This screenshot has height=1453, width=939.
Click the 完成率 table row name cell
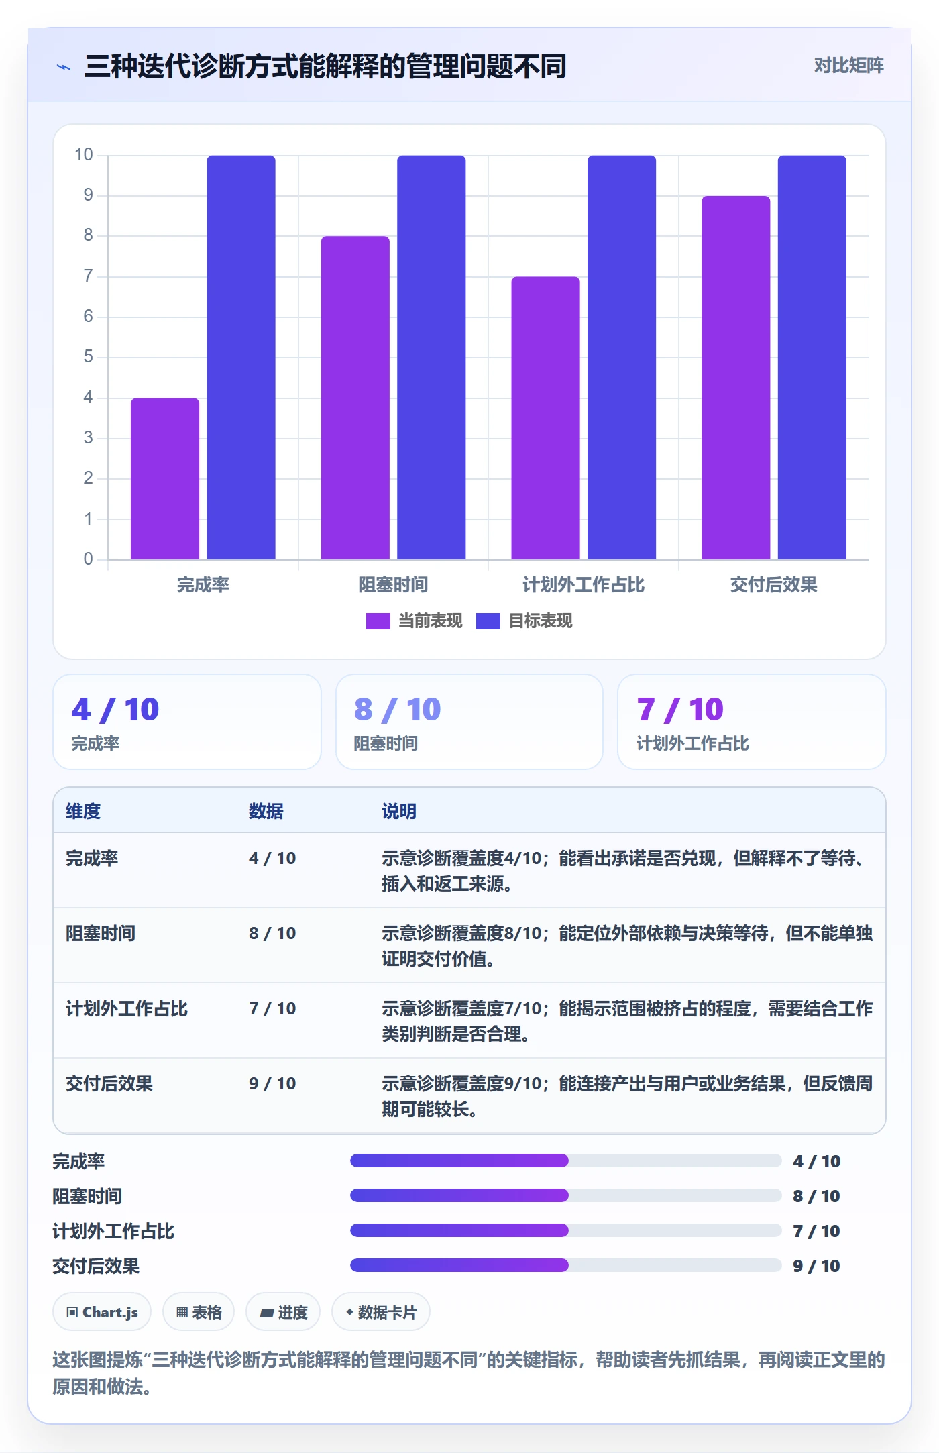(92, 859)
